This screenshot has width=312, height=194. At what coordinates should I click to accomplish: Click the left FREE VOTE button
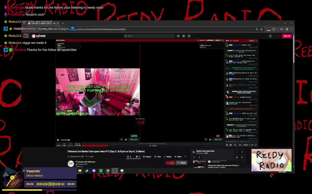(x=134, y=140)
